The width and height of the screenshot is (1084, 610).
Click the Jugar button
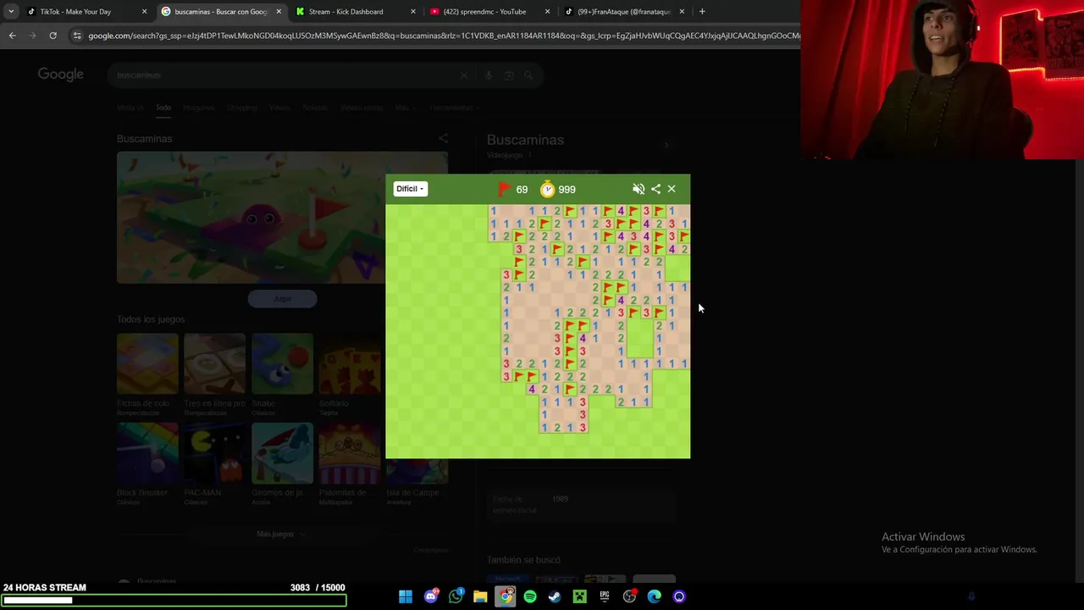[282, 298]
